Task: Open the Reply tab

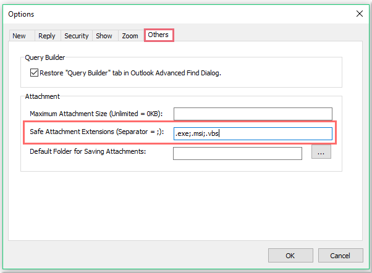Action: tap(46, 36)
